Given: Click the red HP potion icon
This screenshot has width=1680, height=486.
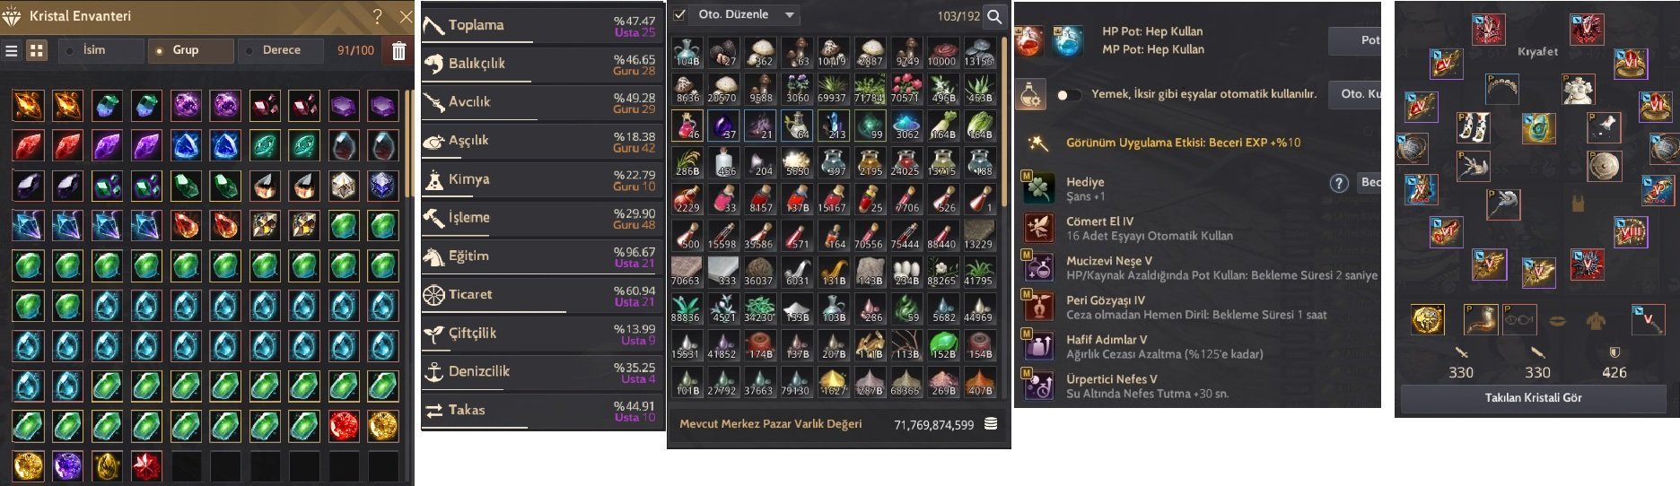Looking at the screenshot, I should [1029, 40].
